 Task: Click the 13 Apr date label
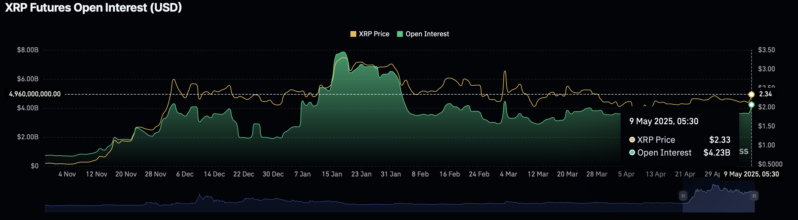(x=656, y=174)
